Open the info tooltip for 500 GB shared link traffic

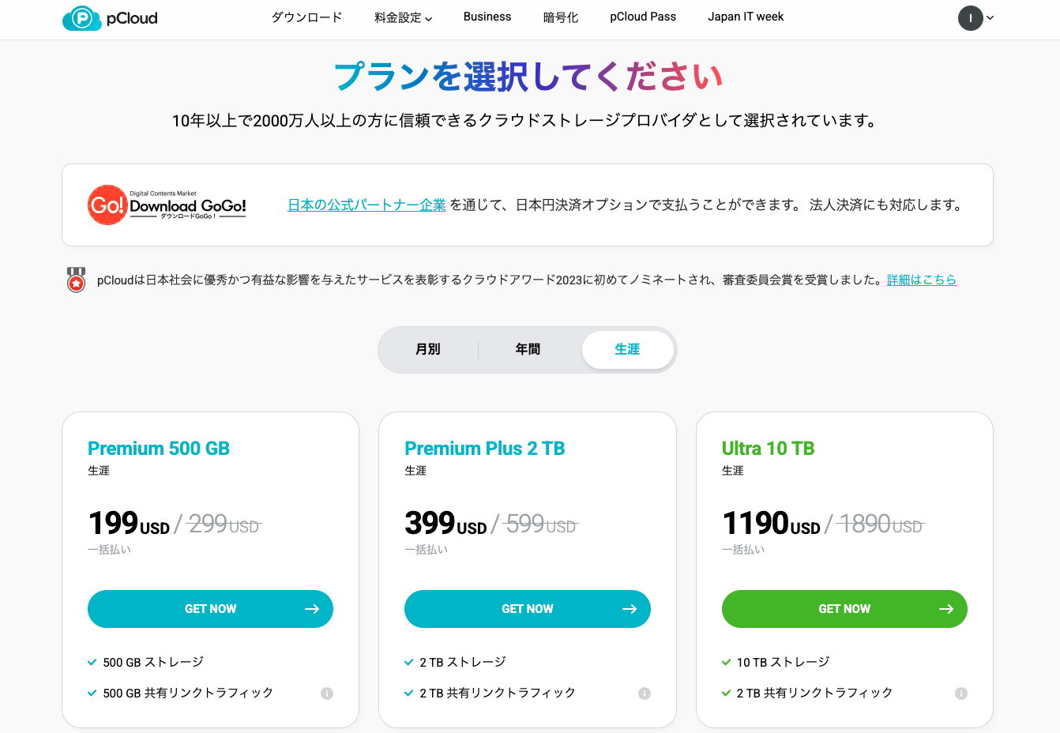(x=328, y=693)
